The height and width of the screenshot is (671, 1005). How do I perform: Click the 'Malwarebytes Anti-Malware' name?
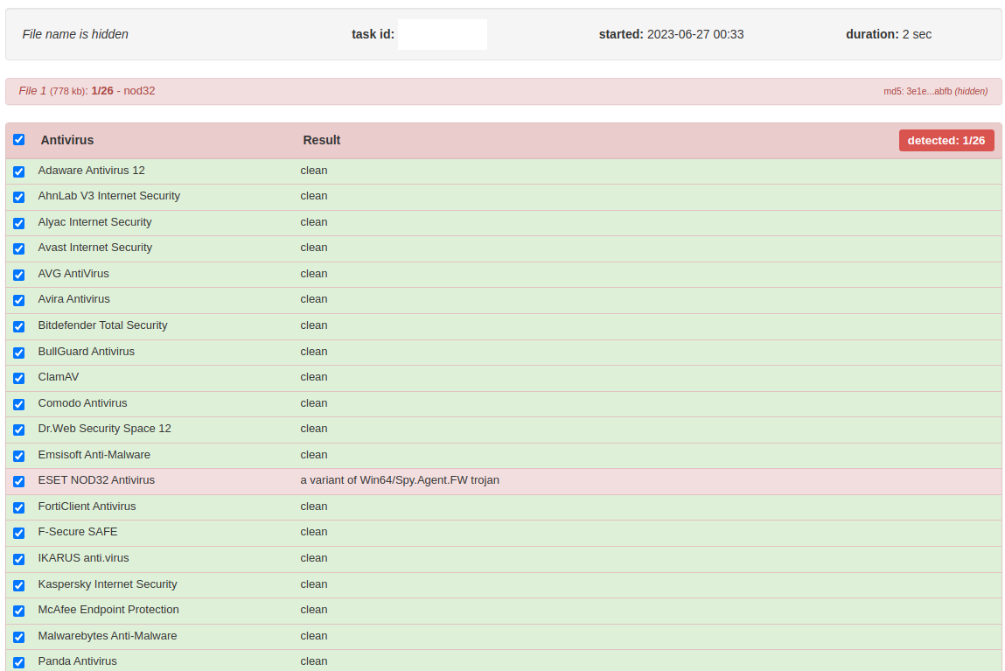pyautogui.click(x=107, y=636)
